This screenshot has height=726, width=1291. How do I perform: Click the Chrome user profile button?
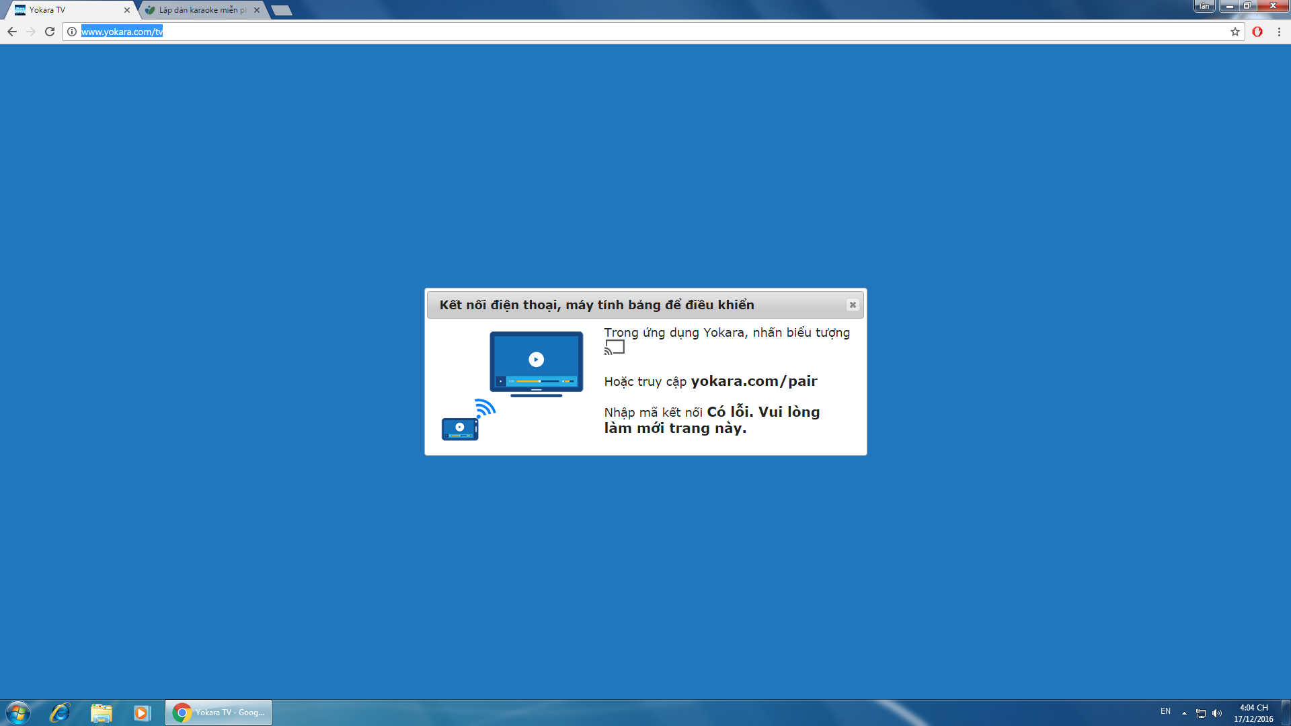(x=1204, y=6)
